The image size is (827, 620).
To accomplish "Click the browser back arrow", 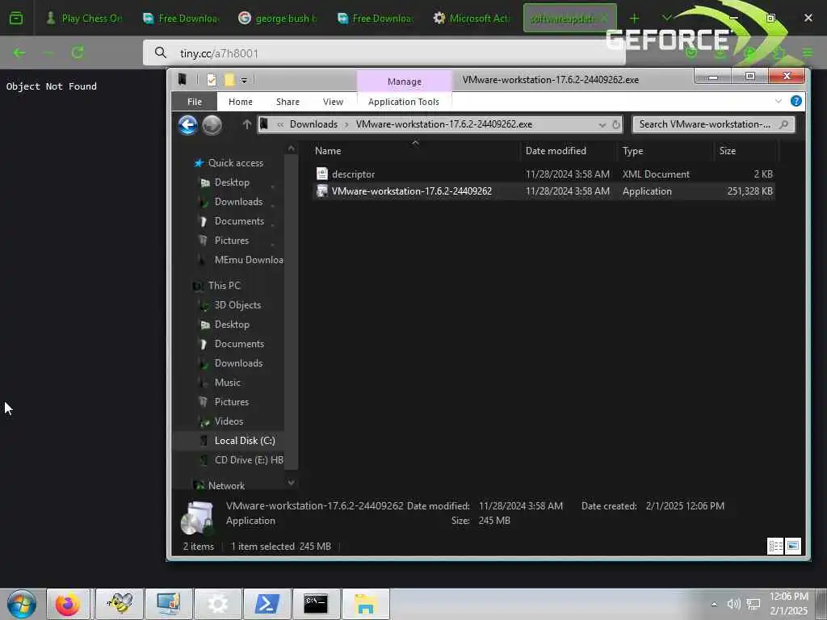I will pos(19,52).
